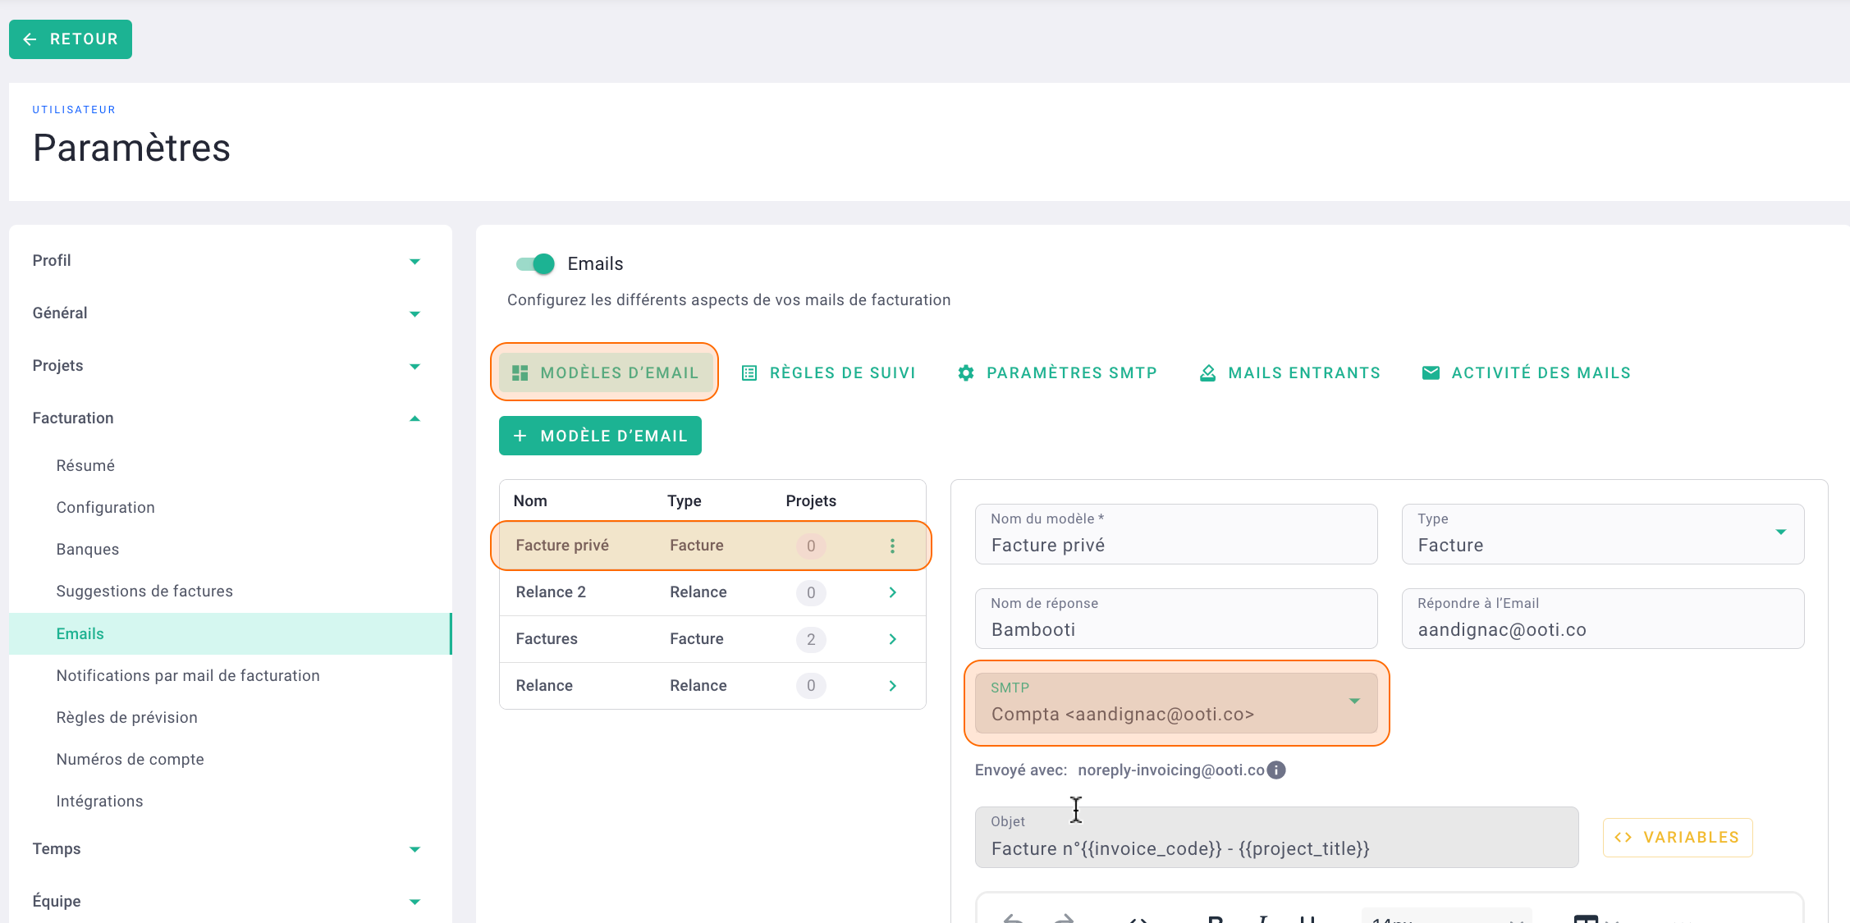Click the Nom du modèle field
The height and width of the screenshot is (923, 1850).
pyautogui.click(x=1176, y=534)
